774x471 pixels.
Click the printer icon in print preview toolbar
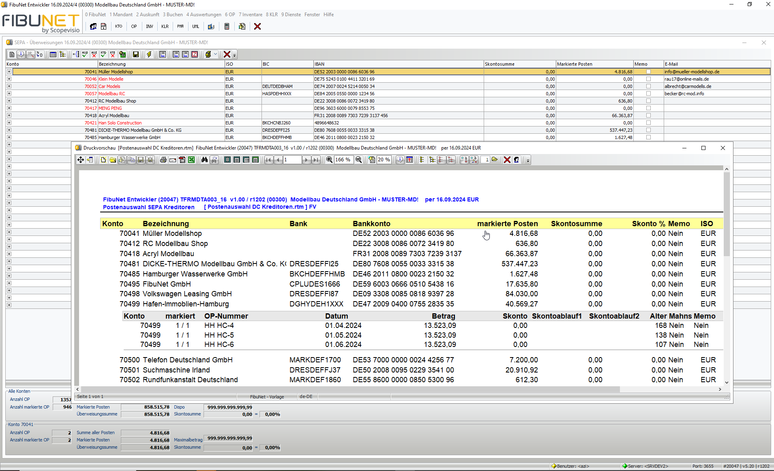(163, 160)
